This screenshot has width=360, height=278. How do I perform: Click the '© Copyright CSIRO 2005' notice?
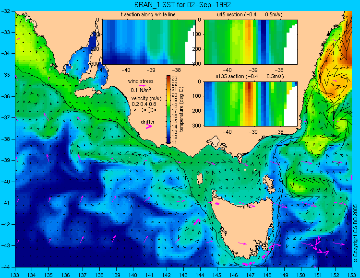point(355,233)
